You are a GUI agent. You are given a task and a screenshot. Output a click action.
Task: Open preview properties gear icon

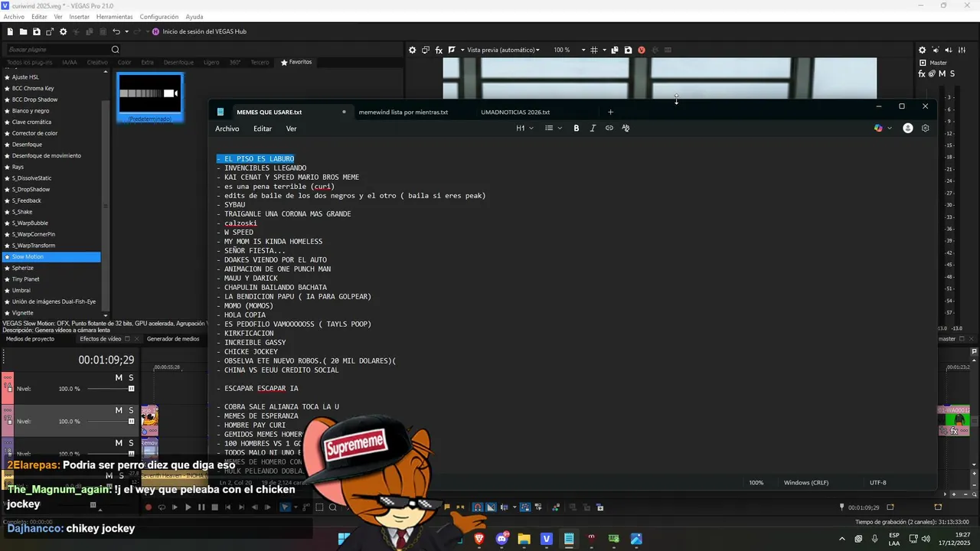coord(412,50)
